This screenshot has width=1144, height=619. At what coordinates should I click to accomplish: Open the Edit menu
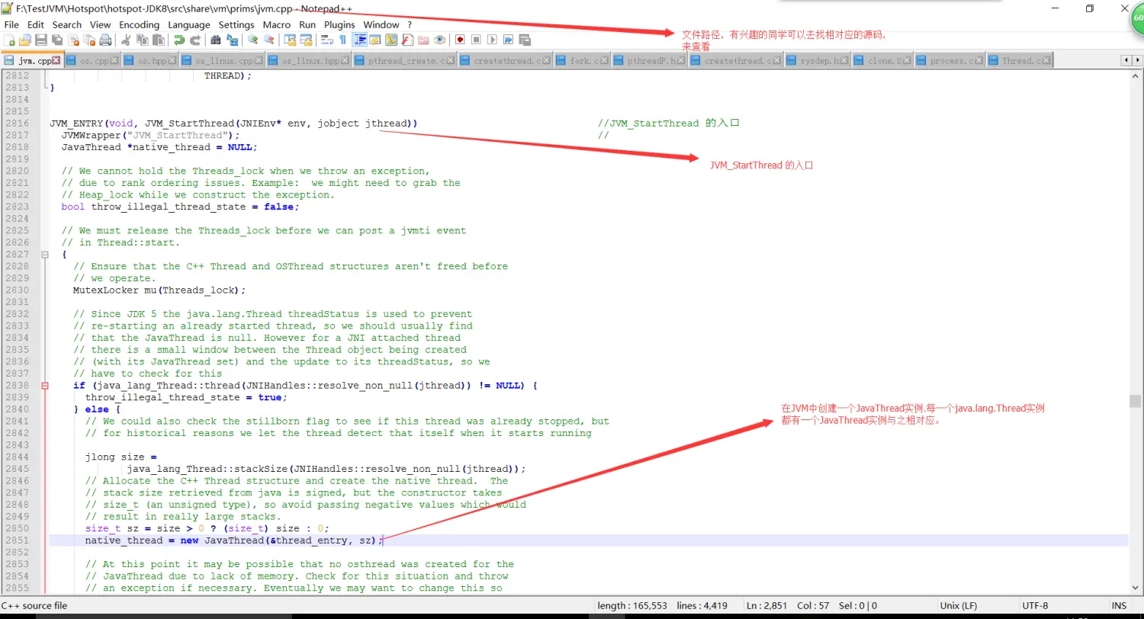coord(35,24)
